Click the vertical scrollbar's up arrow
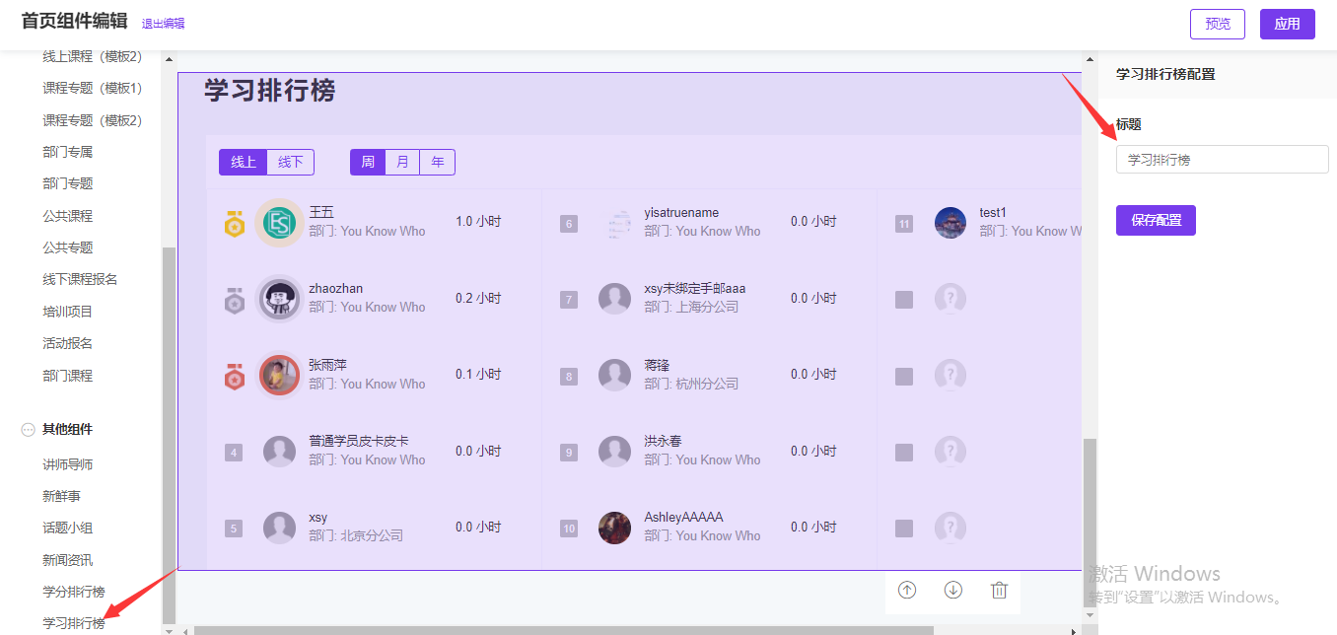Viewport: 1337px width, 635px height. pyautogui.click(x=1090, y=60)
